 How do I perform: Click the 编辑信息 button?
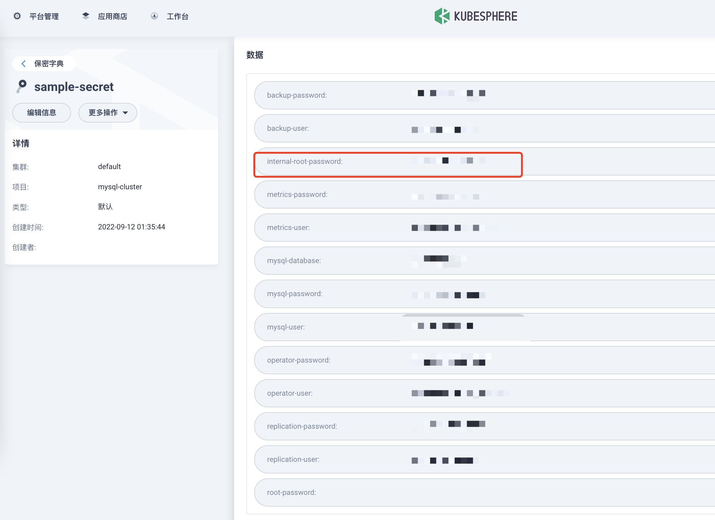coord(42,112)
